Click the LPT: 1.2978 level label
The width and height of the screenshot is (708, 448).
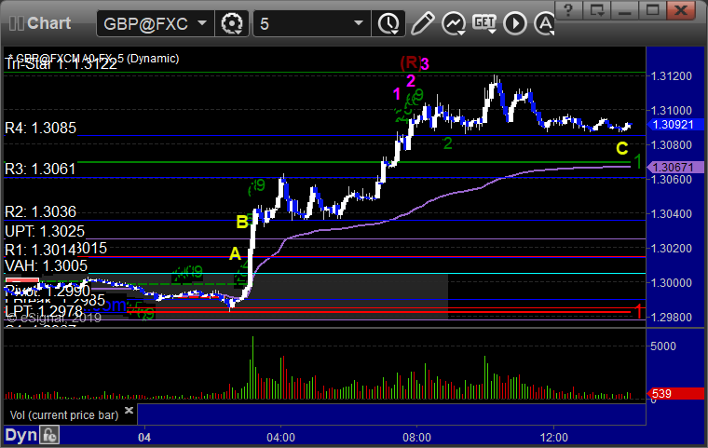point(44,311)
